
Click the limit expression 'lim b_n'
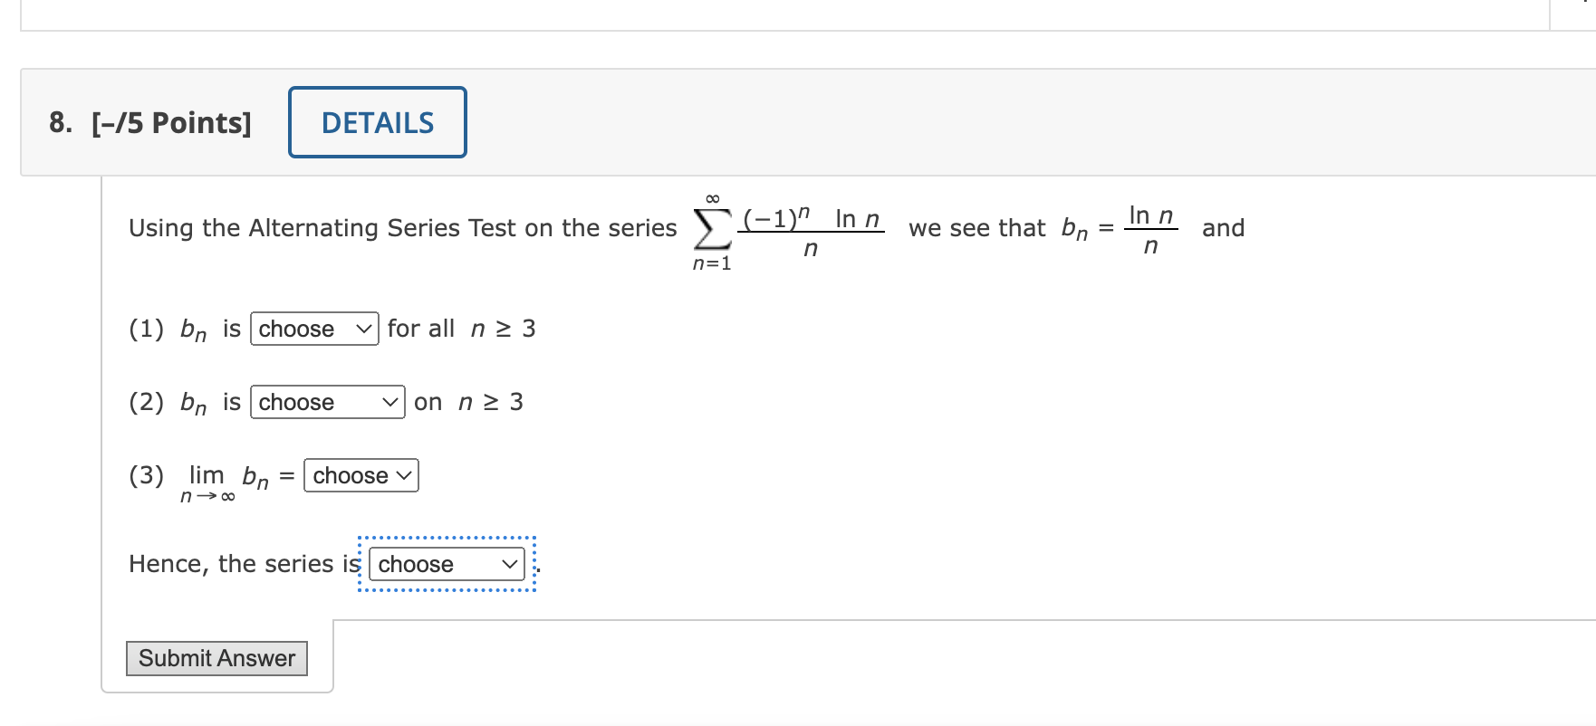(x=225, y=478)
